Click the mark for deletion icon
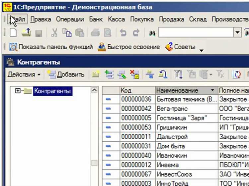The image size is (249, 186). tap(134, 74)
